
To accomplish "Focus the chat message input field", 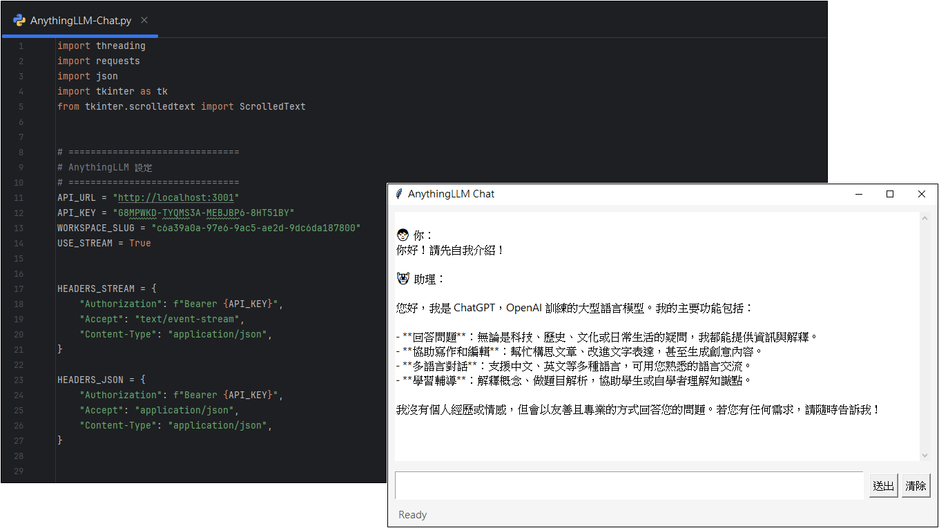I will [x=628, y=485].
